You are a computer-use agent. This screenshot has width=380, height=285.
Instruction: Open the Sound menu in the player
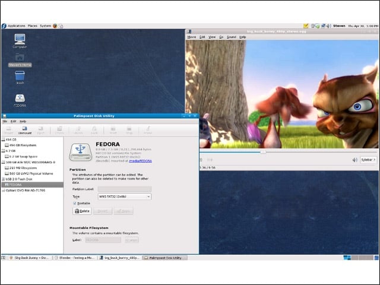pyautogui.click(x=231, y=37)
